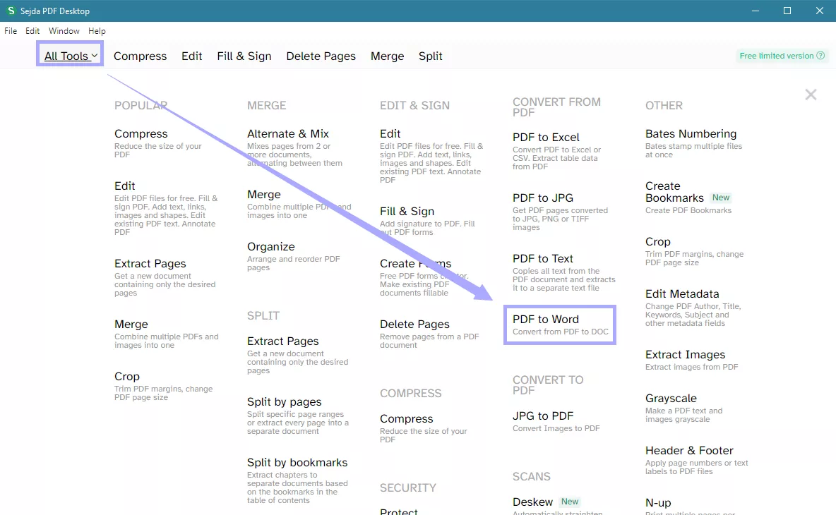Select Compress in the top toolbar
The height and width of the screenshot is (515, 836).
tap(141, 56)
